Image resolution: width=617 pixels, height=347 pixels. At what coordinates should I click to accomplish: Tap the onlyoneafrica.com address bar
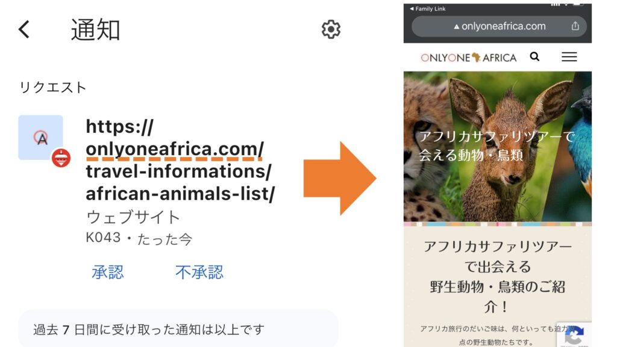pos(499,26)
